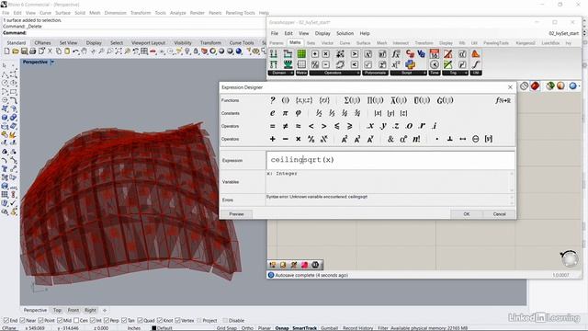Enable the Cen osnap checkbox
The height and width of the screenshot is (331, 588).
pos(76,321)
